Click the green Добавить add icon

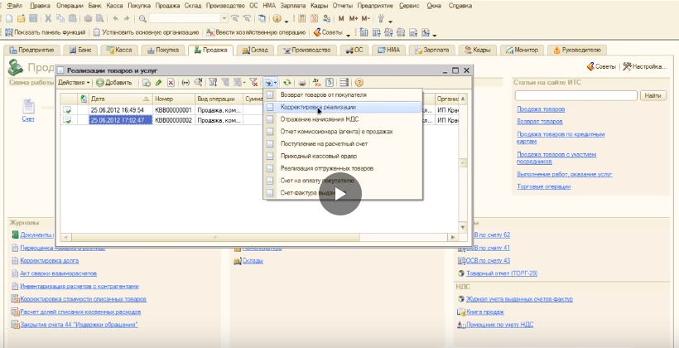[101, 83]
